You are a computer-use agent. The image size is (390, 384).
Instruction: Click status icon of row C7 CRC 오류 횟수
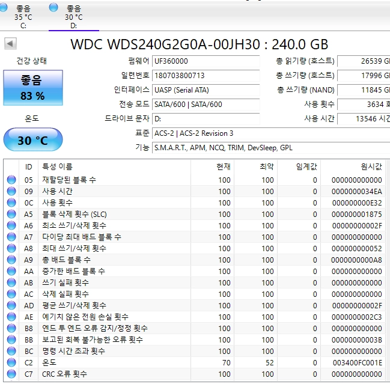click(11, 374)
